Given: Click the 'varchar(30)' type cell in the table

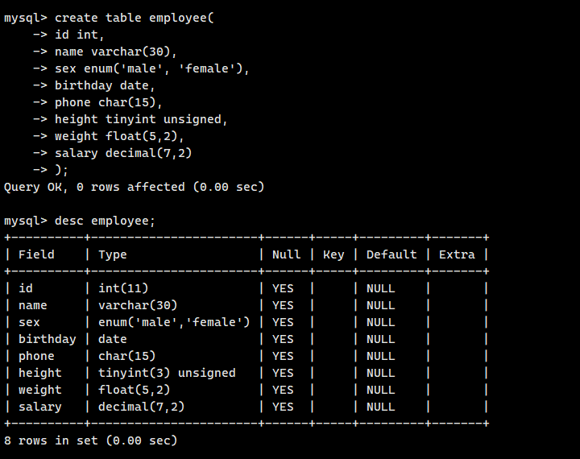Looking at the screenshot, I should tap(138, 305).
